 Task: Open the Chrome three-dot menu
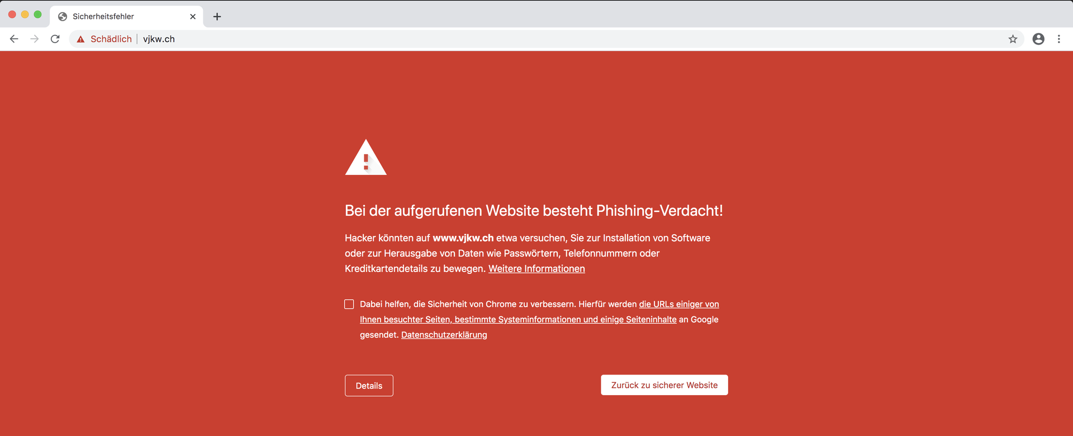click(x=1058, y=39)
